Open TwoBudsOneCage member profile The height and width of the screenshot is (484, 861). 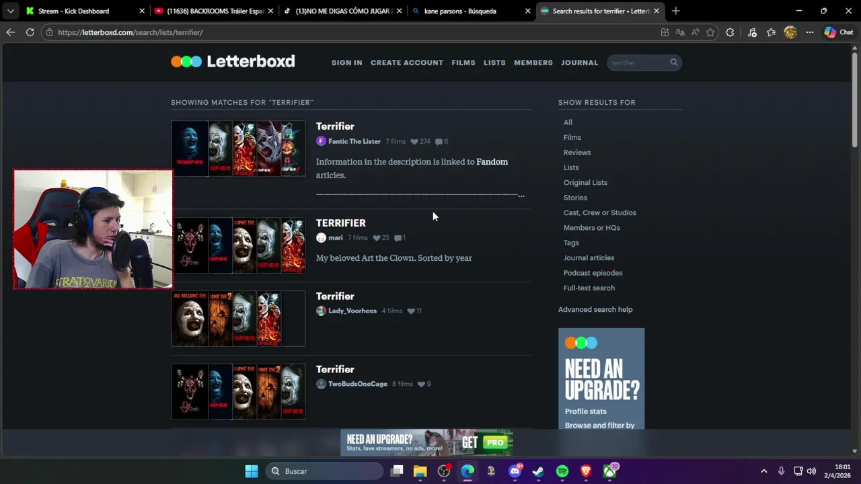(x=358, y=384)
